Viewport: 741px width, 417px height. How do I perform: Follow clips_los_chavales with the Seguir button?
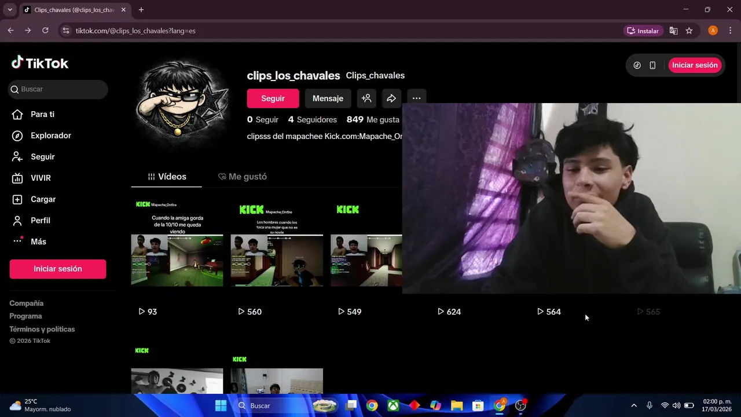pos(273,98)
